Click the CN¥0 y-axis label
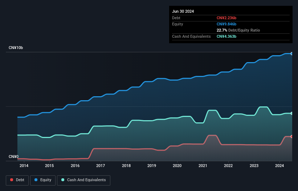 click(x=14, y=157)
